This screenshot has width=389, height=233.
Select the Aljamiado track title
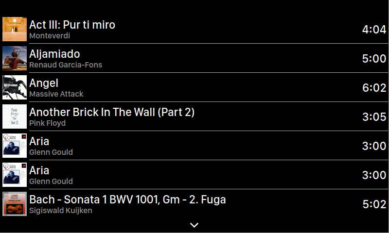(54, 54)
